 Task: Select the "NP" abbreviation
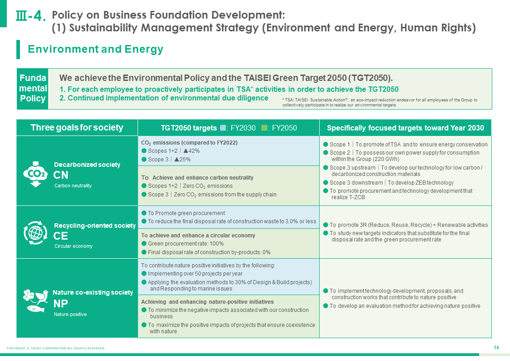(x=61, y=304)
